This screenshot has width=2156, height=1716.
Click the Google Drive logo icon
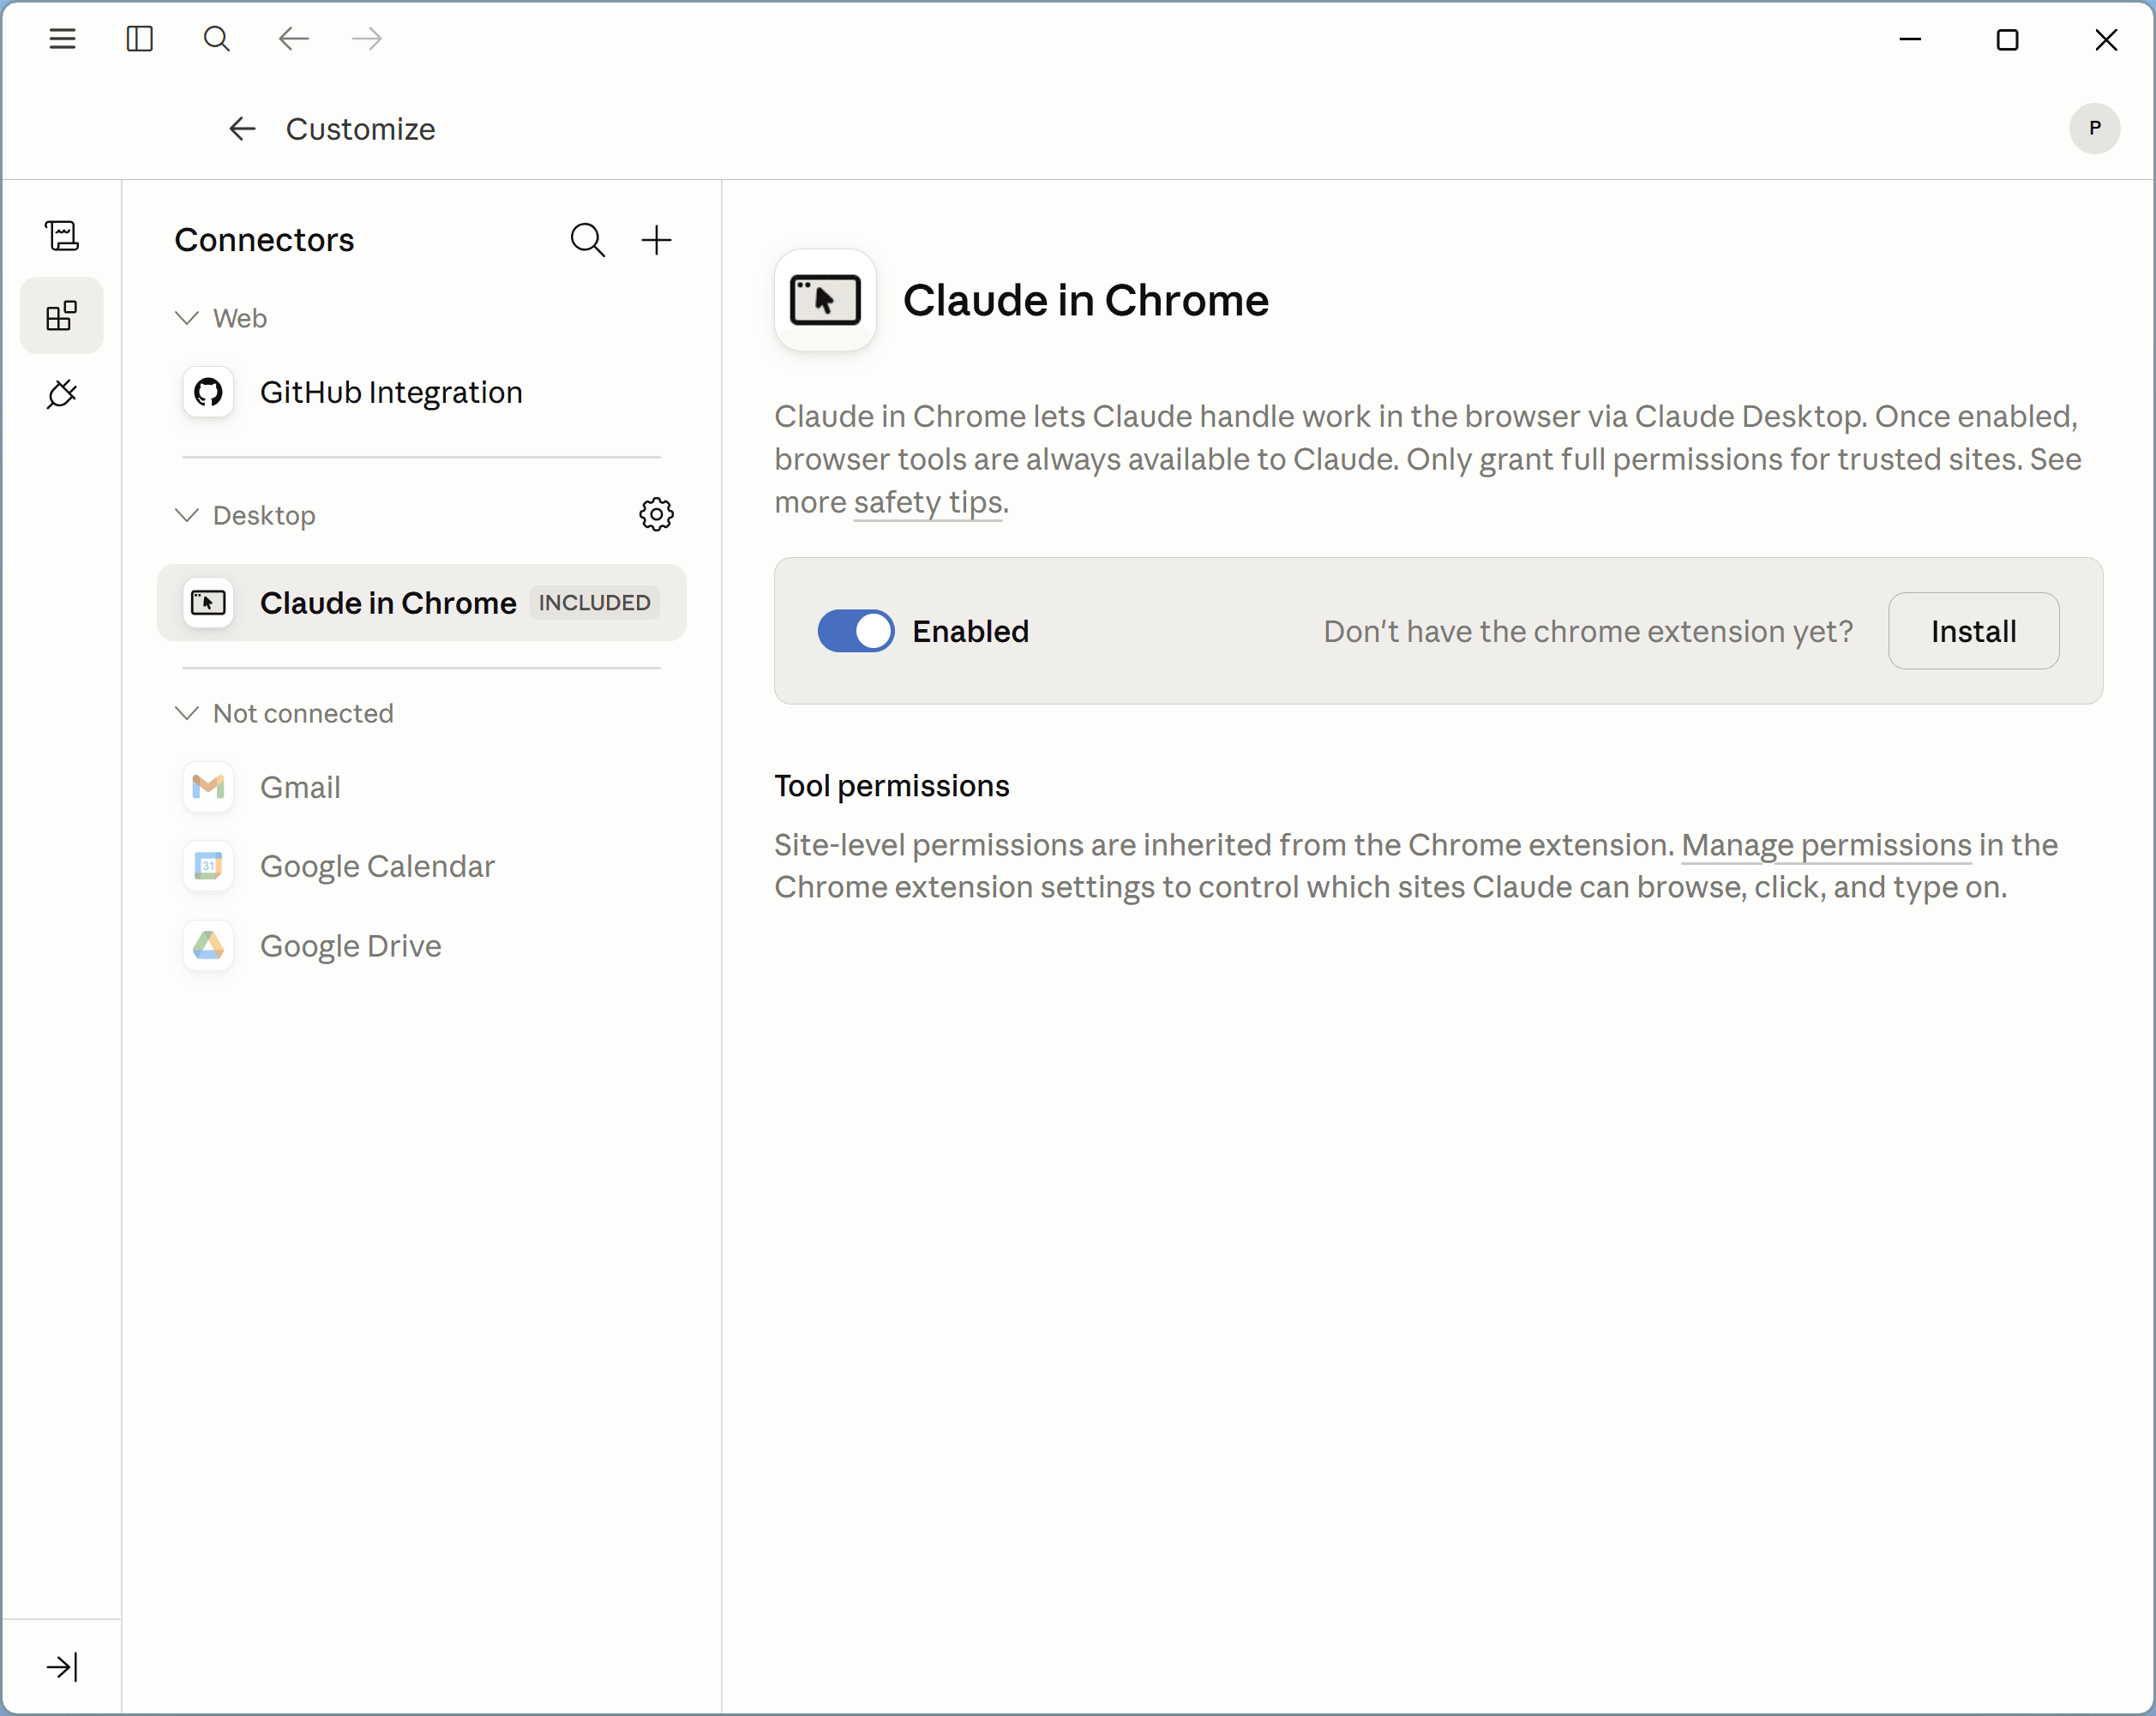pos(208,946)
